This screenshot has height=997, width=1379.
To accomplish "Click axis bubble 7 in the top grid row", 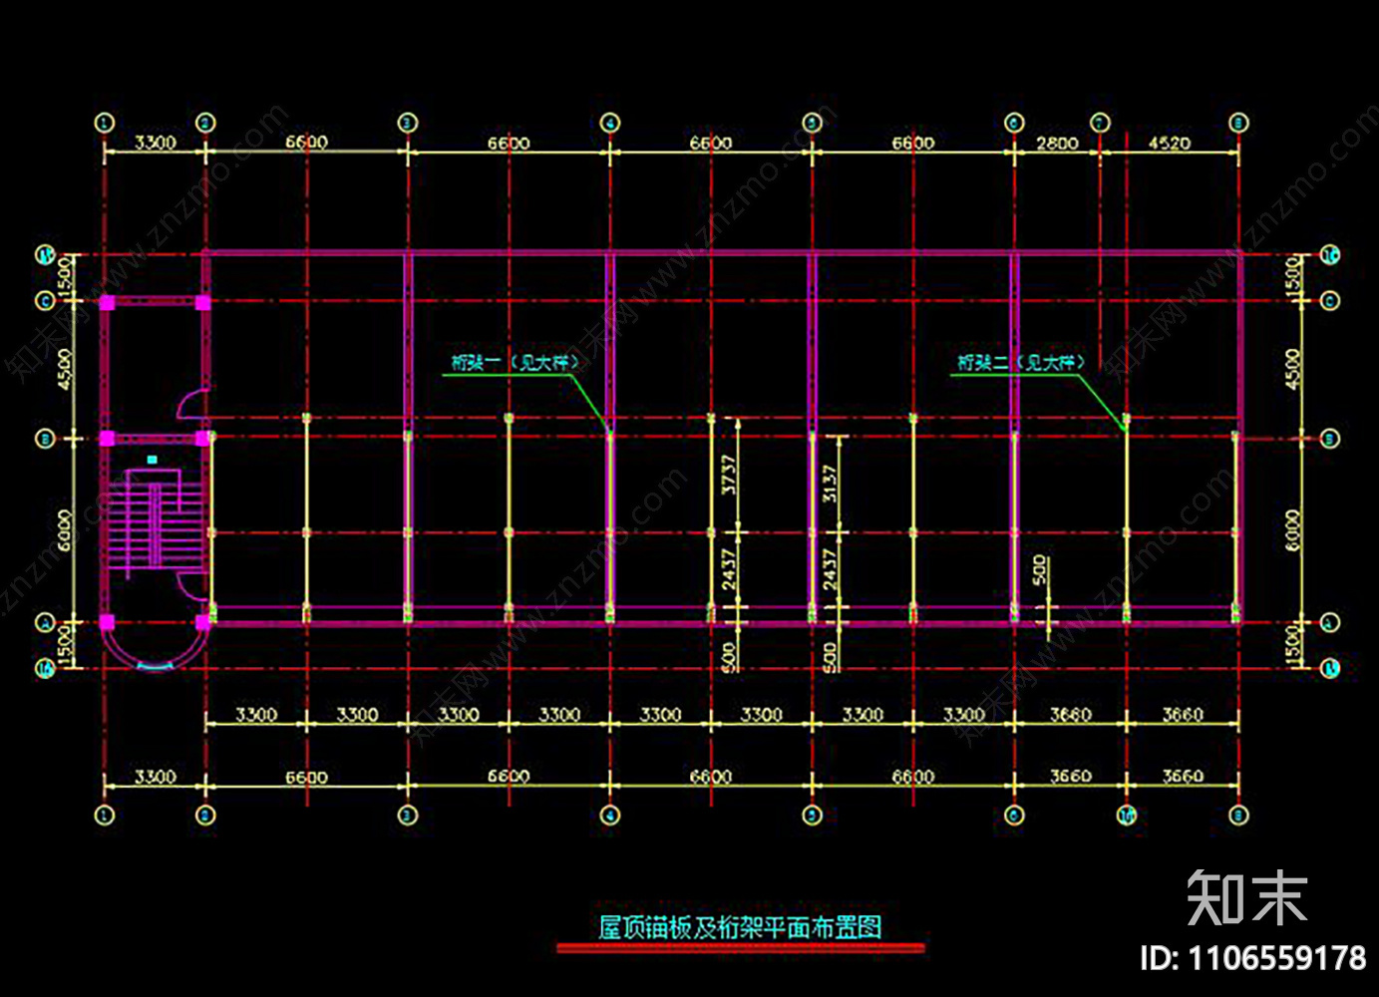I will 1101,123.
